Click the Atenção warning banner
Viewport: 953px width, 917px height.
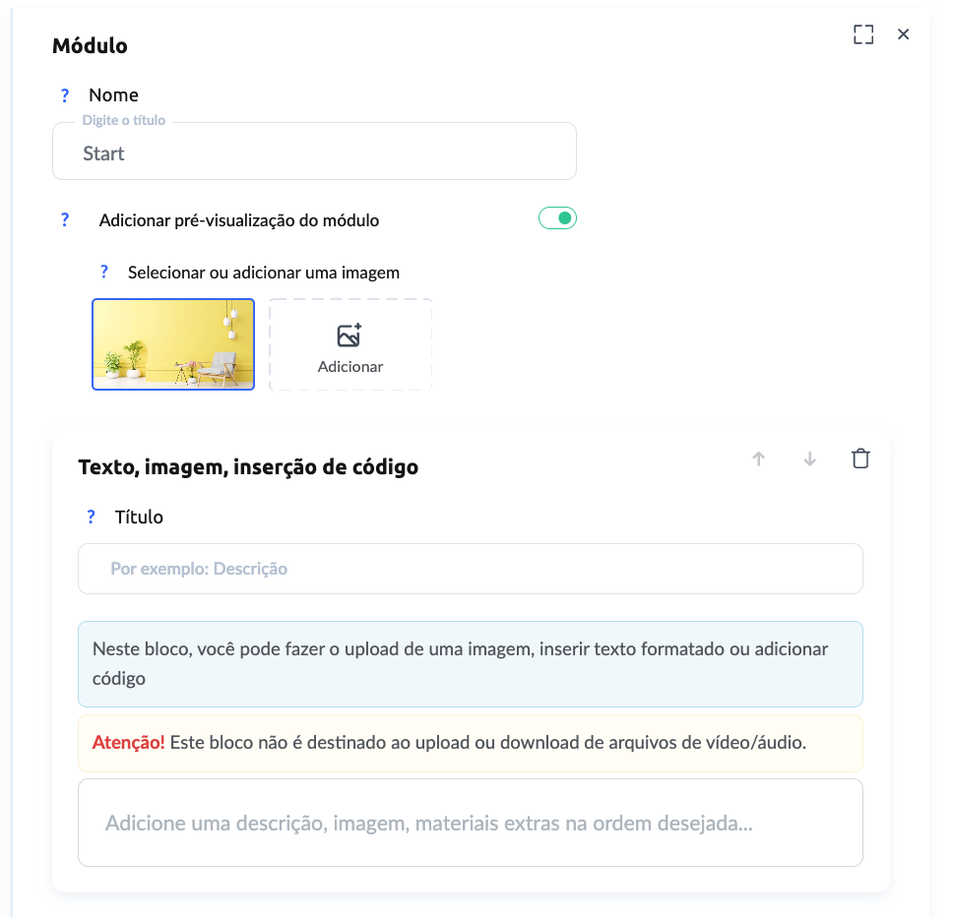click(470, 743)
